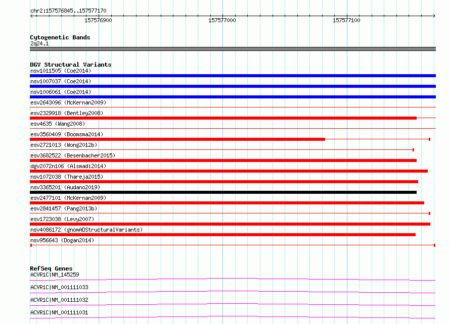The image size is (450, 324).
Task: Open variant esv2841457 (Pang2013b) label
Action: coord(64,208)
